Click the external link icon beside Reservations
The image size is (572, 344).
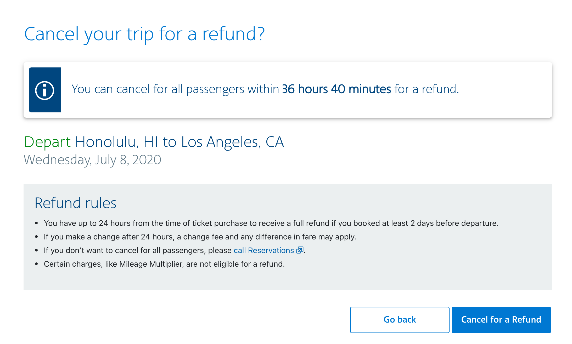click(x=300, y=250)
